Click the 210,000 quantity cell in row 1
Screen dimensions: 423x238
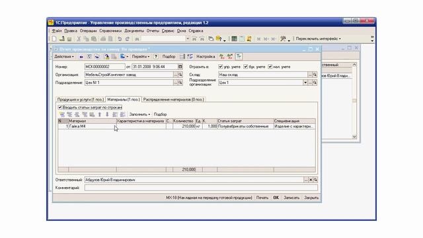[x=184, y=126]
